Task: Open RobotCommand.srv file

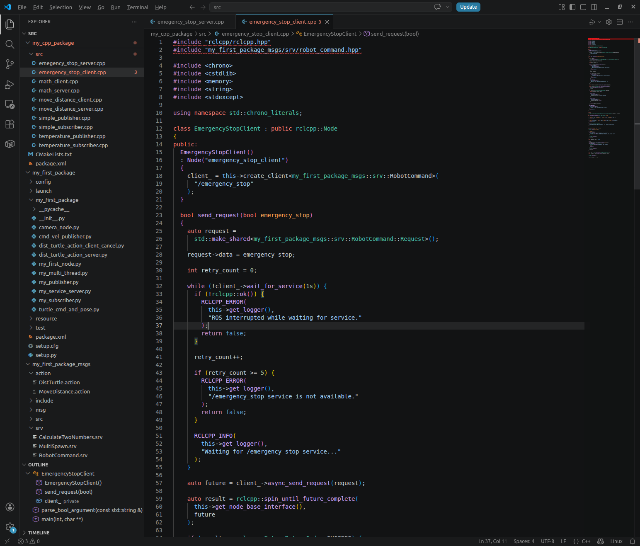Action: (x=63, y=455)
